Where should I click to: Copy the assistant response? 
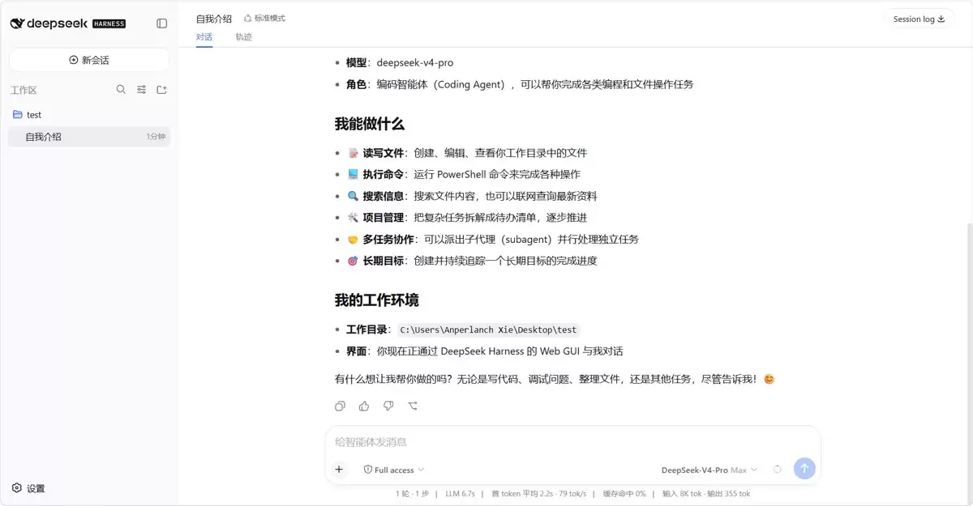340,406
